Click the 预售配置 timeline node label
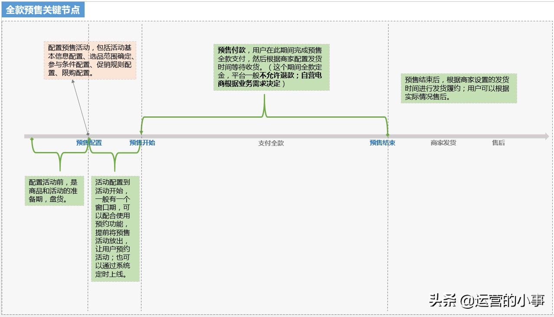554x317 pixels. pos(89,142)
